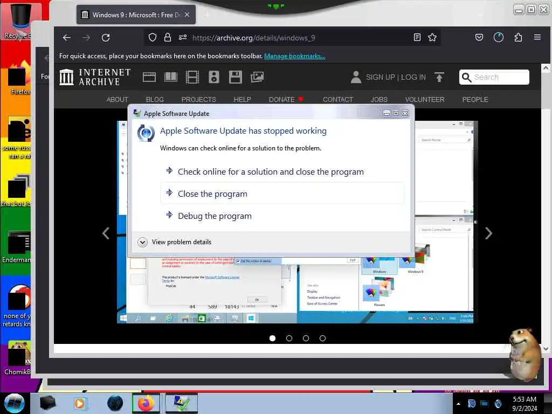Click the media player taskbar icon
This screenshot has height=414, width=552.
[80, 403]
